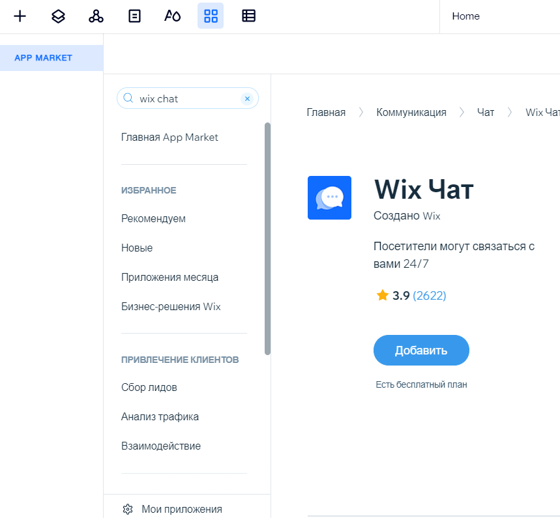Viewport: 560px width, 518px height.
Task: Open the (2622) reviews link
Action: (x=429, y=296)
